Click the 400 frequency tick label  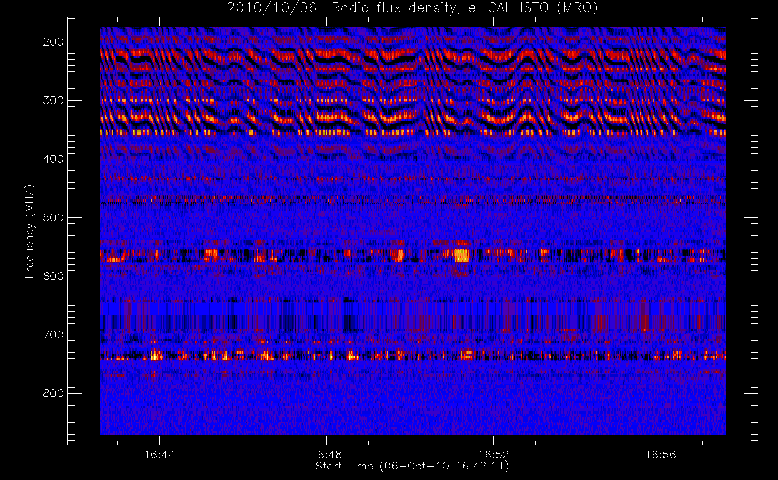(x=53, y=159)
